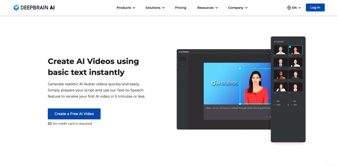Click the avatar in red top on canvas
Screen dimensions: 338x166
tap(256, 87)
